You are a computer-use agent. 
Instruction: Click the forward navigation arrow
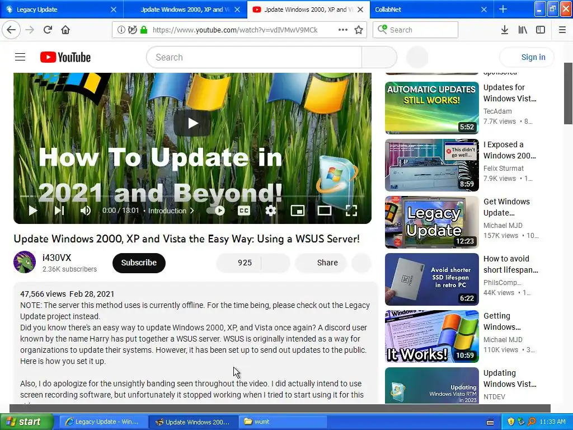[x=30, y=30]
